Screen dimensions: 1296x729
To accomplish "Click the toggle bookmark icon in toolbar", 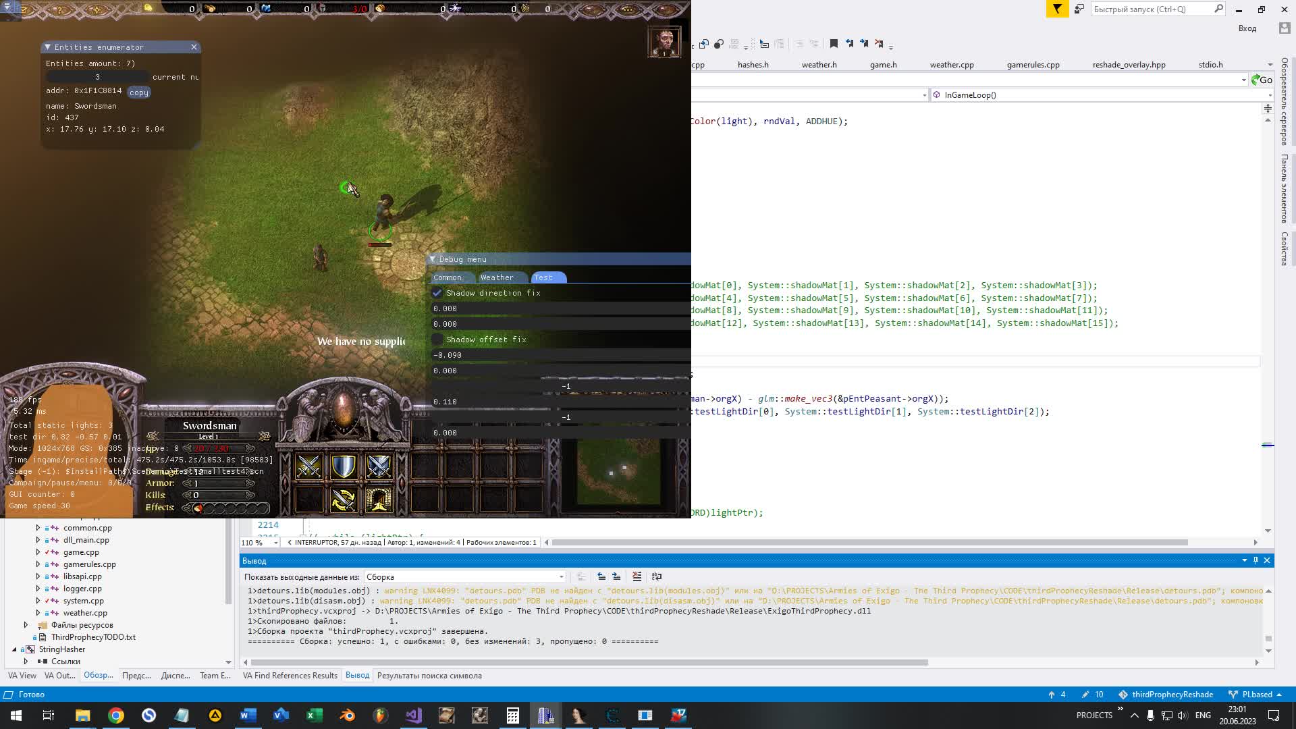I will coord(834,44).
